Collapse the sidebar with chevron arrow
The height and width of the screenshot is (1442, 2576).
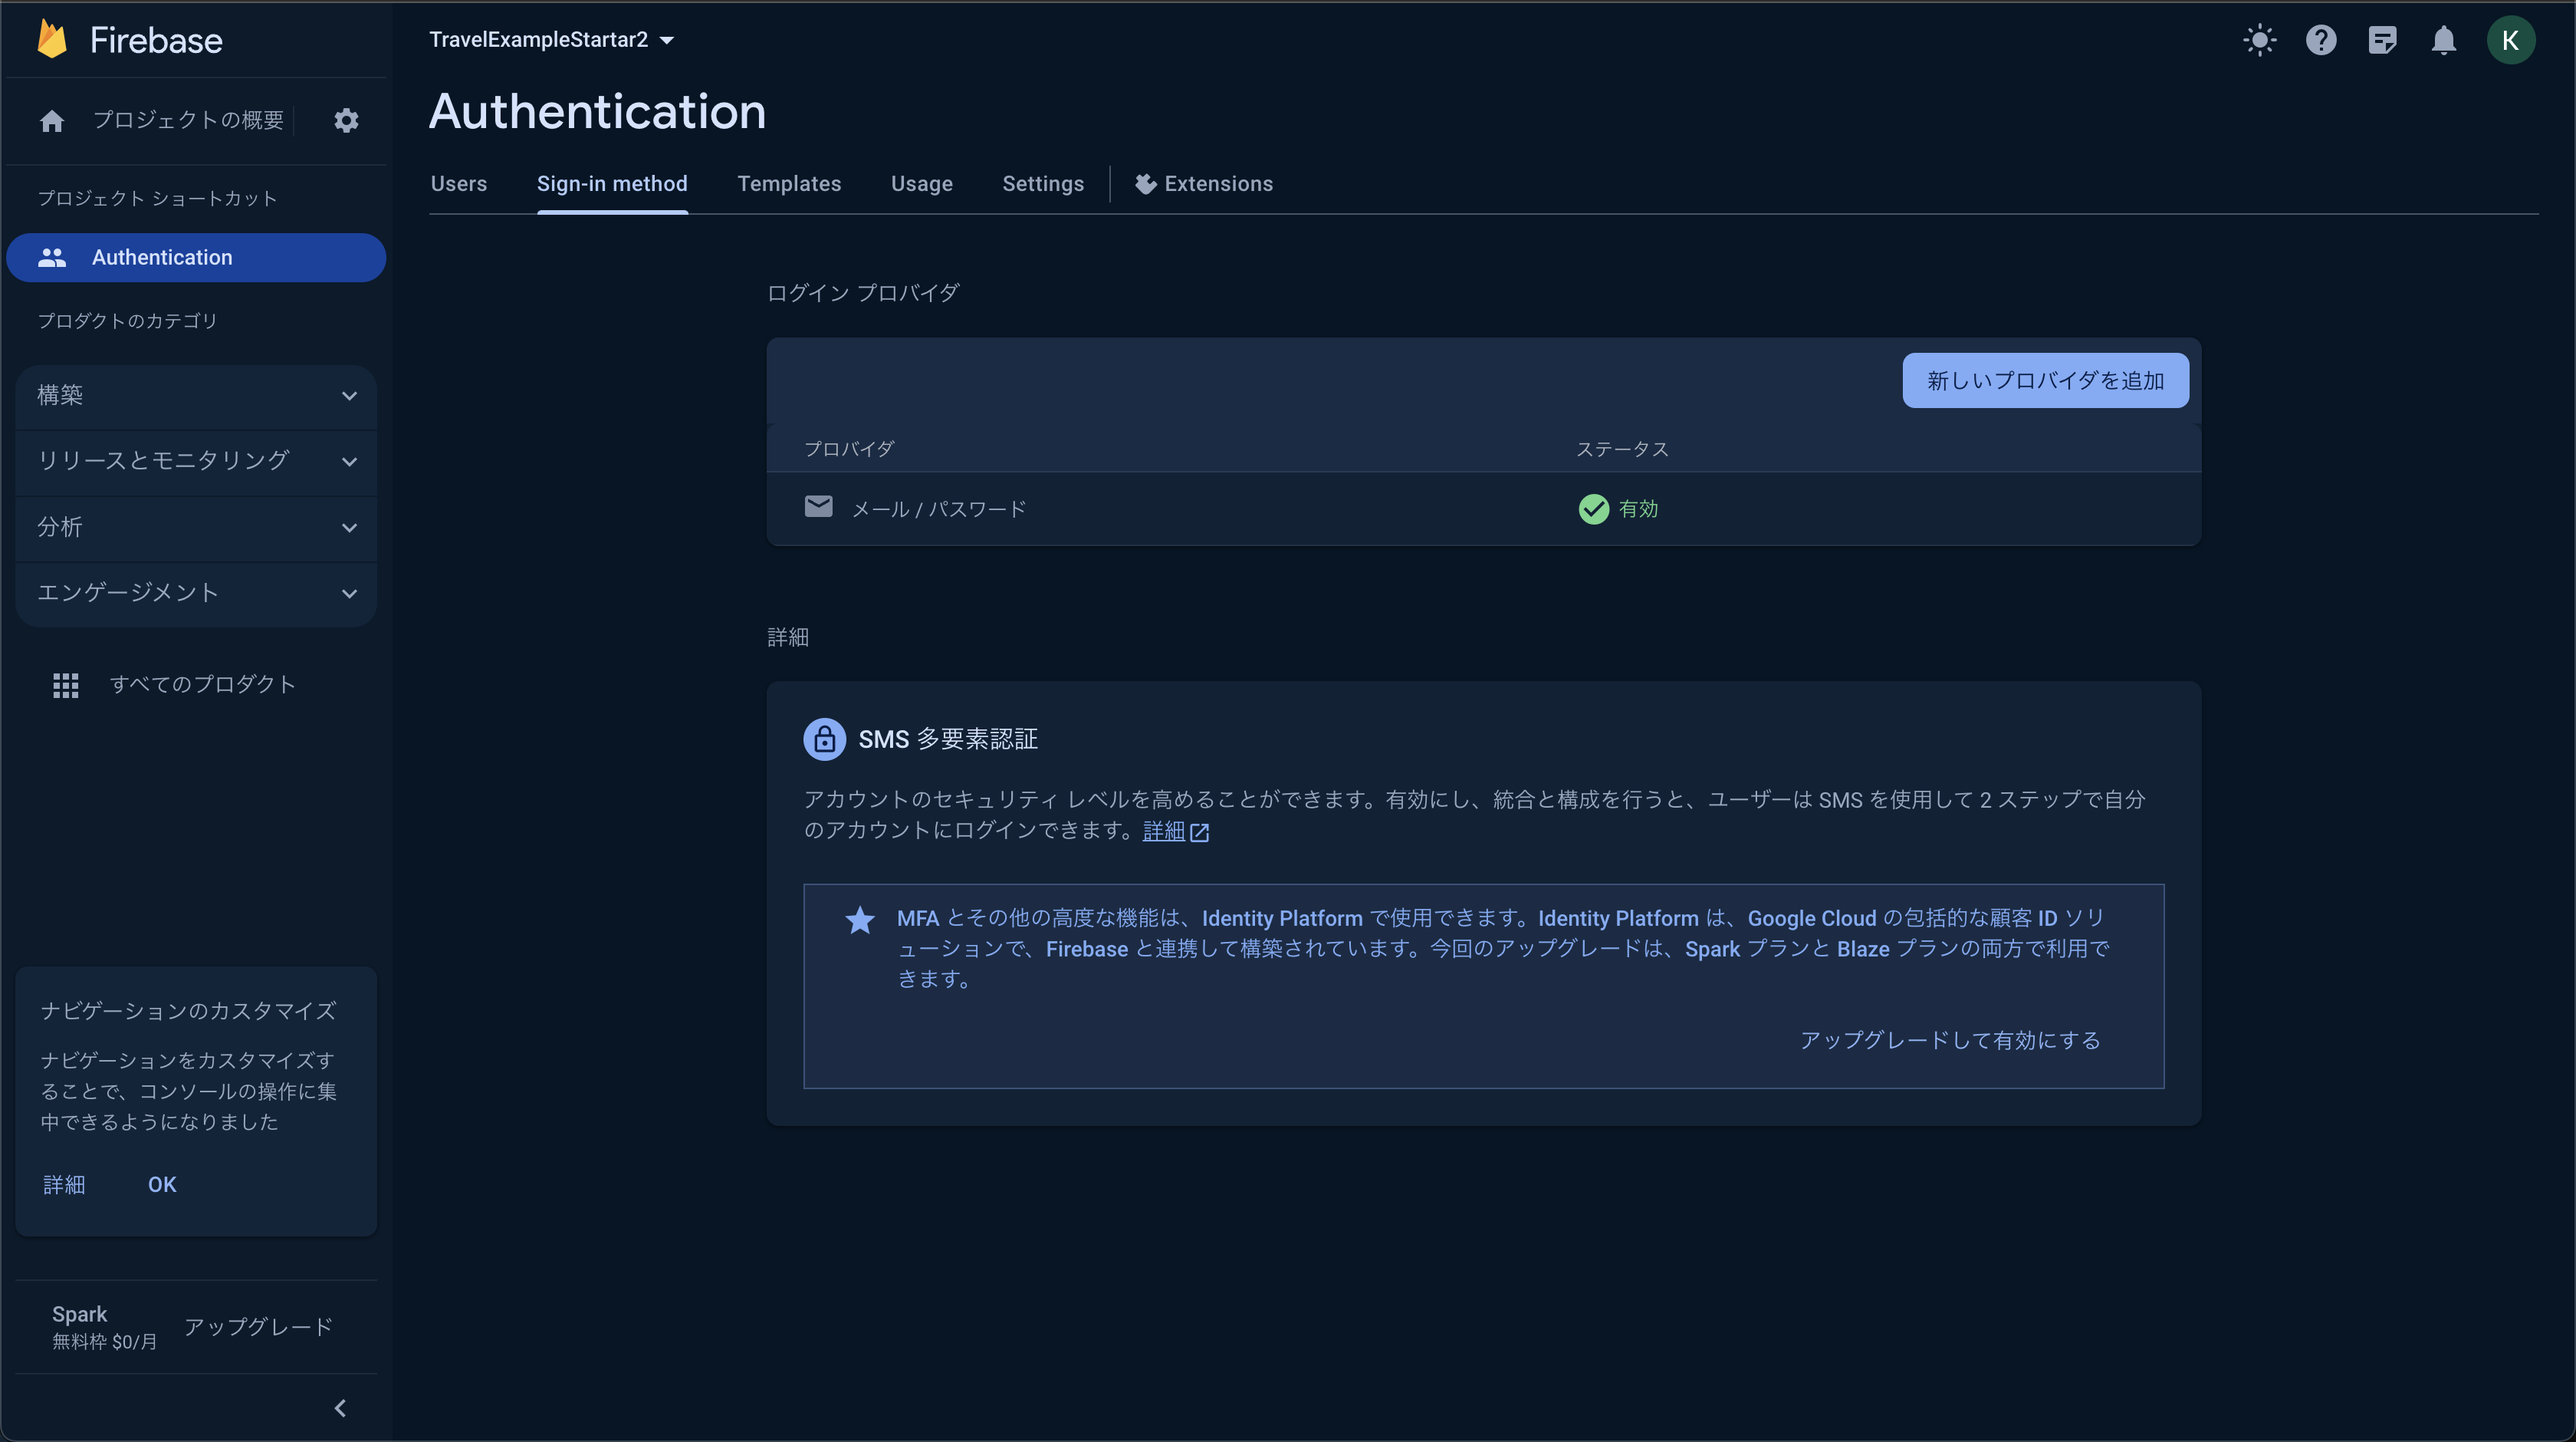pos(340,1408)
